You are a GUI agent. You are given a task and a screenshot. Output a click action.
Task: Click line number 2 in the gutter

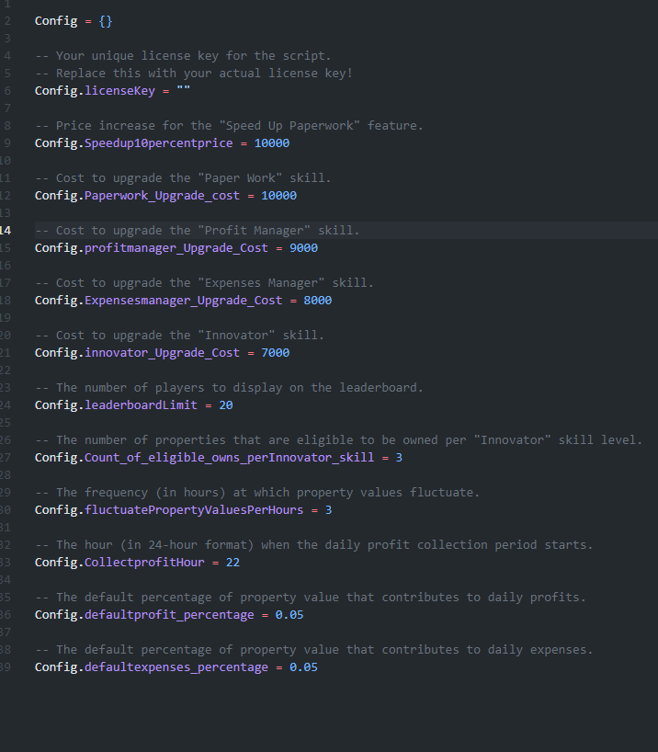[x=6, y=20]
